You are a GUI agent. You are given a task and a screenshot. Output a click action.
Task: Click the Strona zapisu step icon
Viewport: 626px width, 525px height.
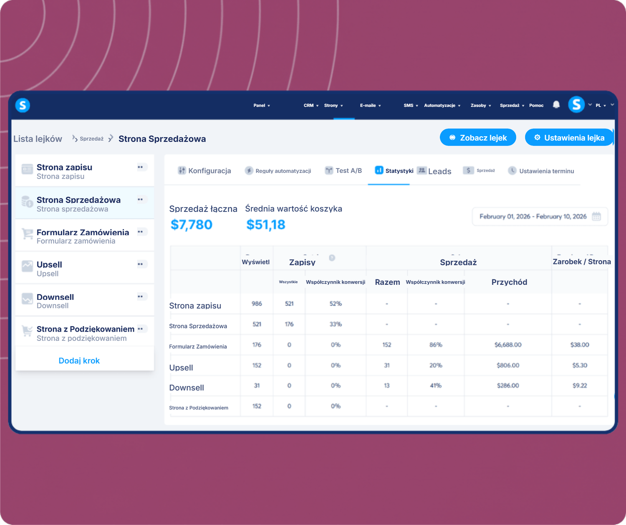tap(27, 169)
